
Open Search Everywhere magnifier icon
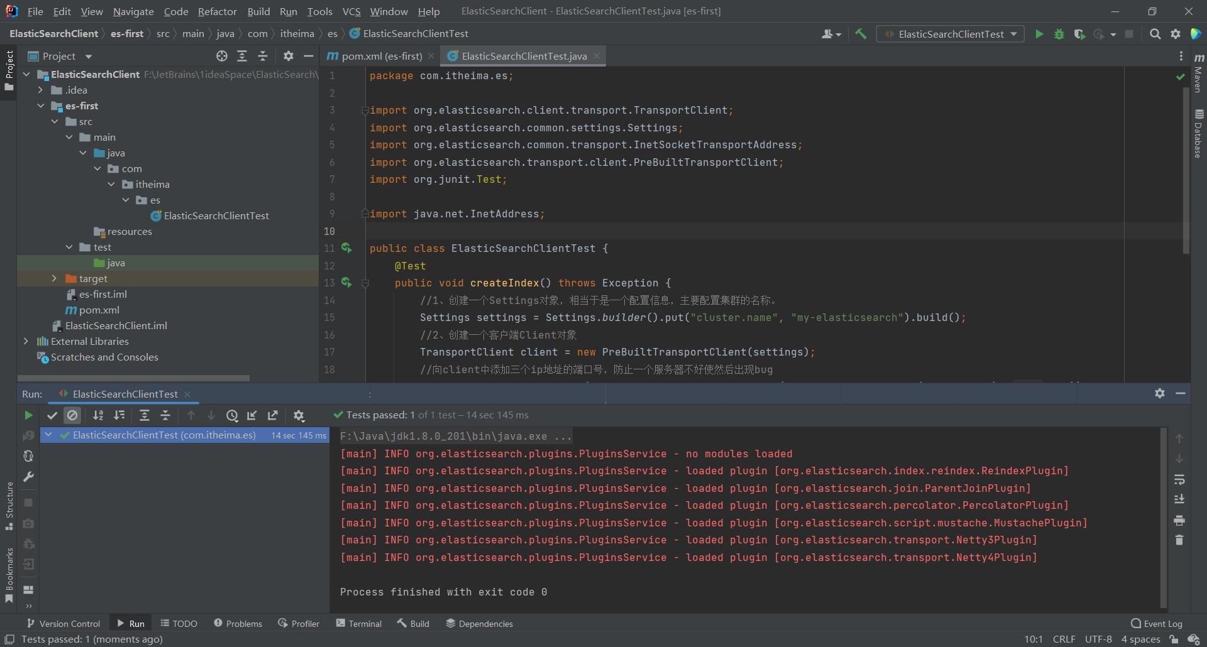[x=1155, y=34]
